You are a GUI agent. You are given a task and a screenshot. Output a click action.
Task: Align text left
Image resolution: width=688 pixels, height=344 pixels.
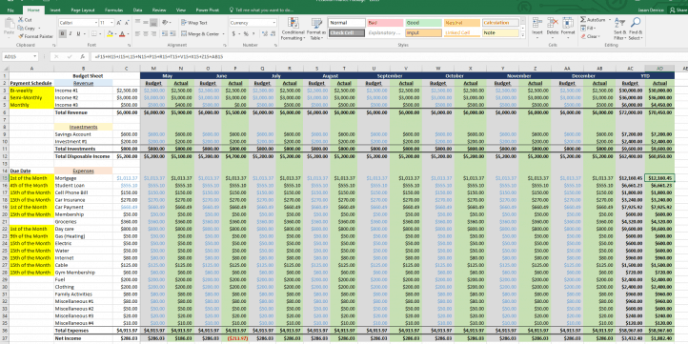tap(138, 33)
